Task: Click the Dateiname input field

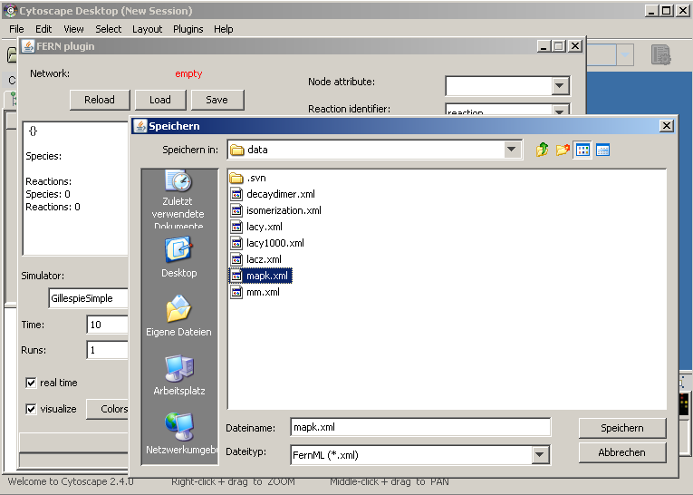Action: tap(420, 427)
